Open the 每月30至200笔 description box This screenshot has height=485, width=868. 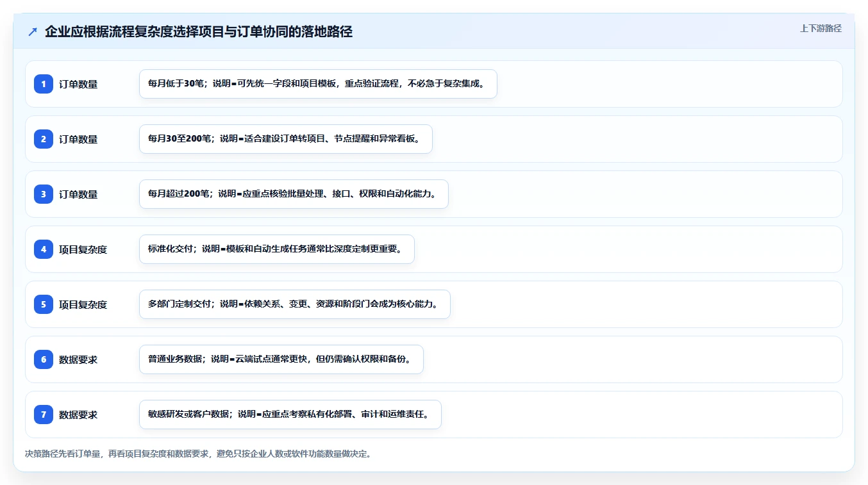(286, 139)
